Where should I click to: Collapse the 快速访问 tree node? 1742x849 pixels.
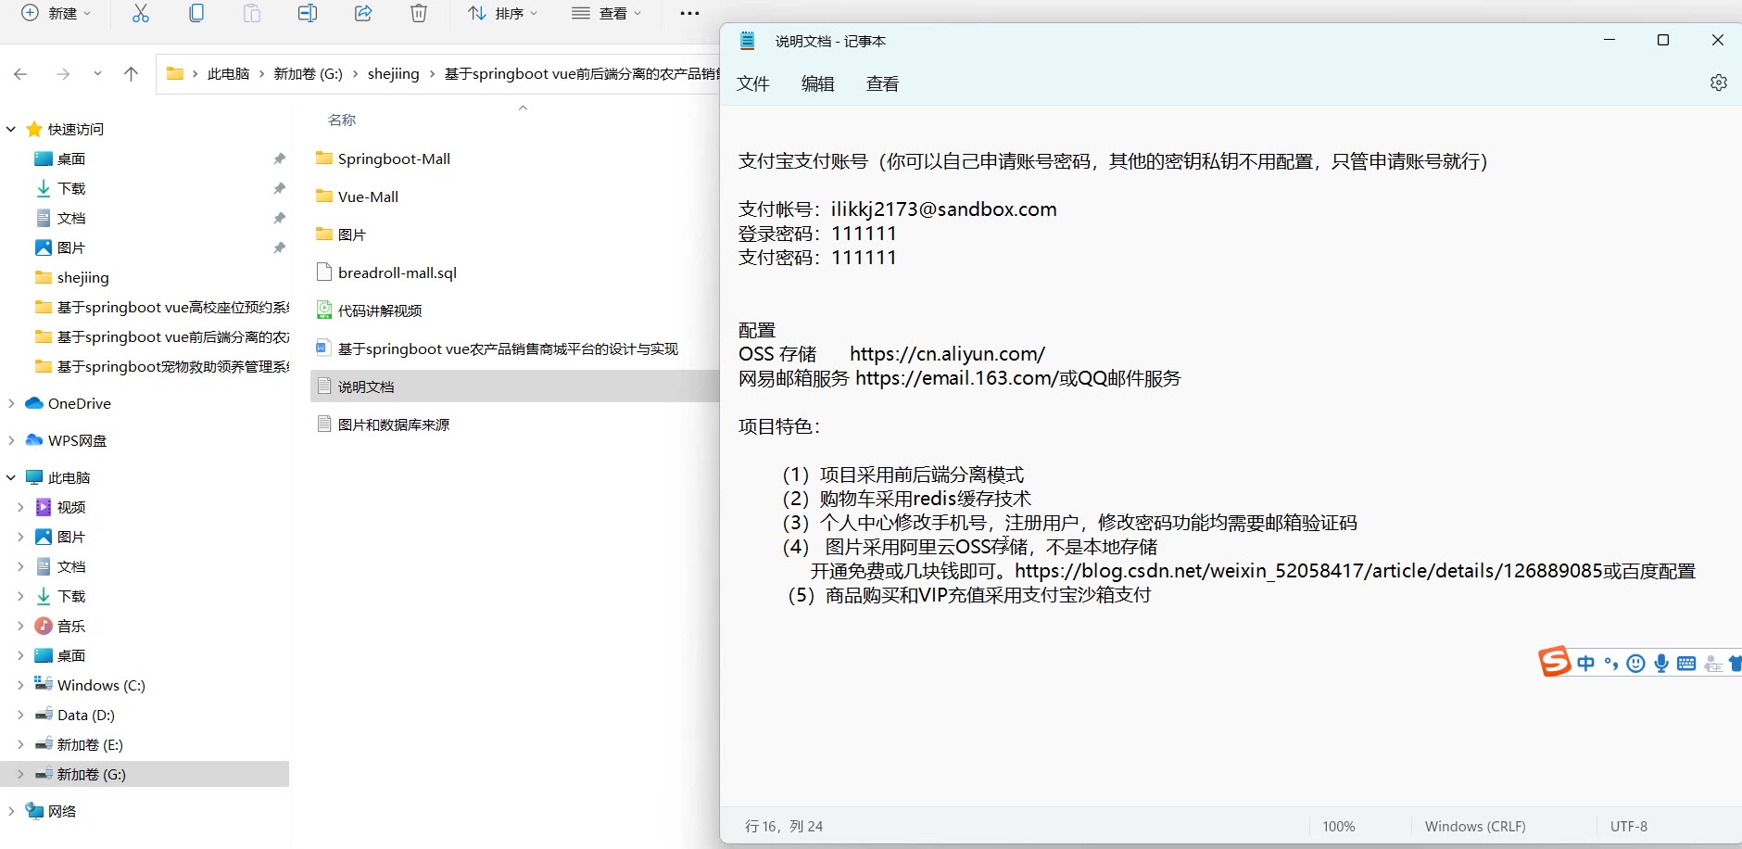[11, 129]
